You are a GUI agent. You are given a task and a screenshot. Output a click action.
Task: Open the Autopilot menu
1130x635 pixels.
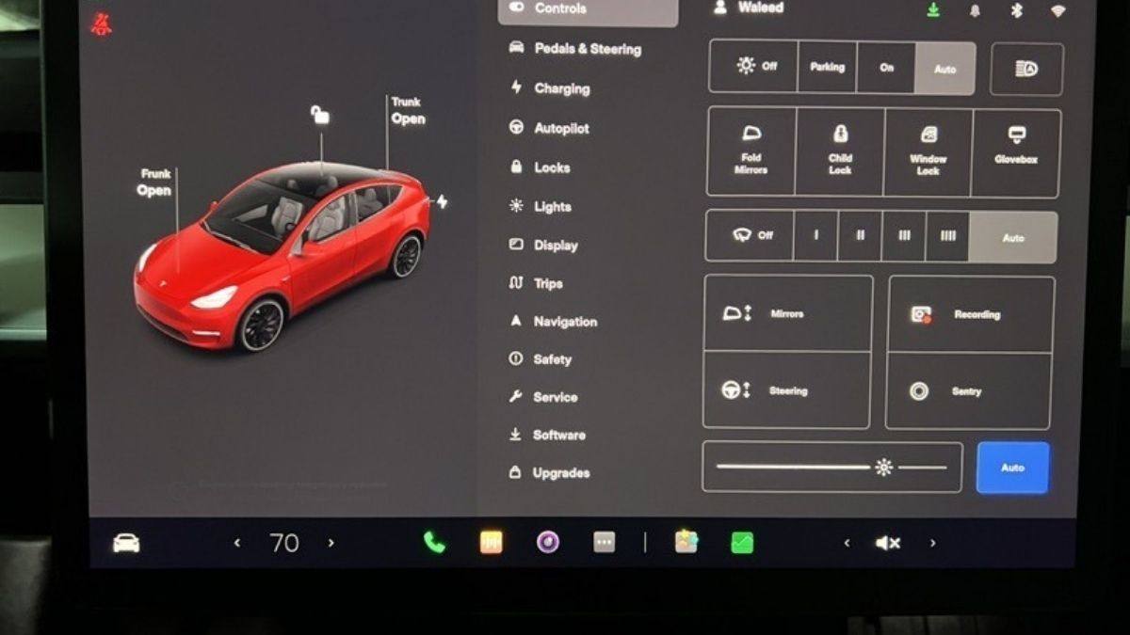560,128
